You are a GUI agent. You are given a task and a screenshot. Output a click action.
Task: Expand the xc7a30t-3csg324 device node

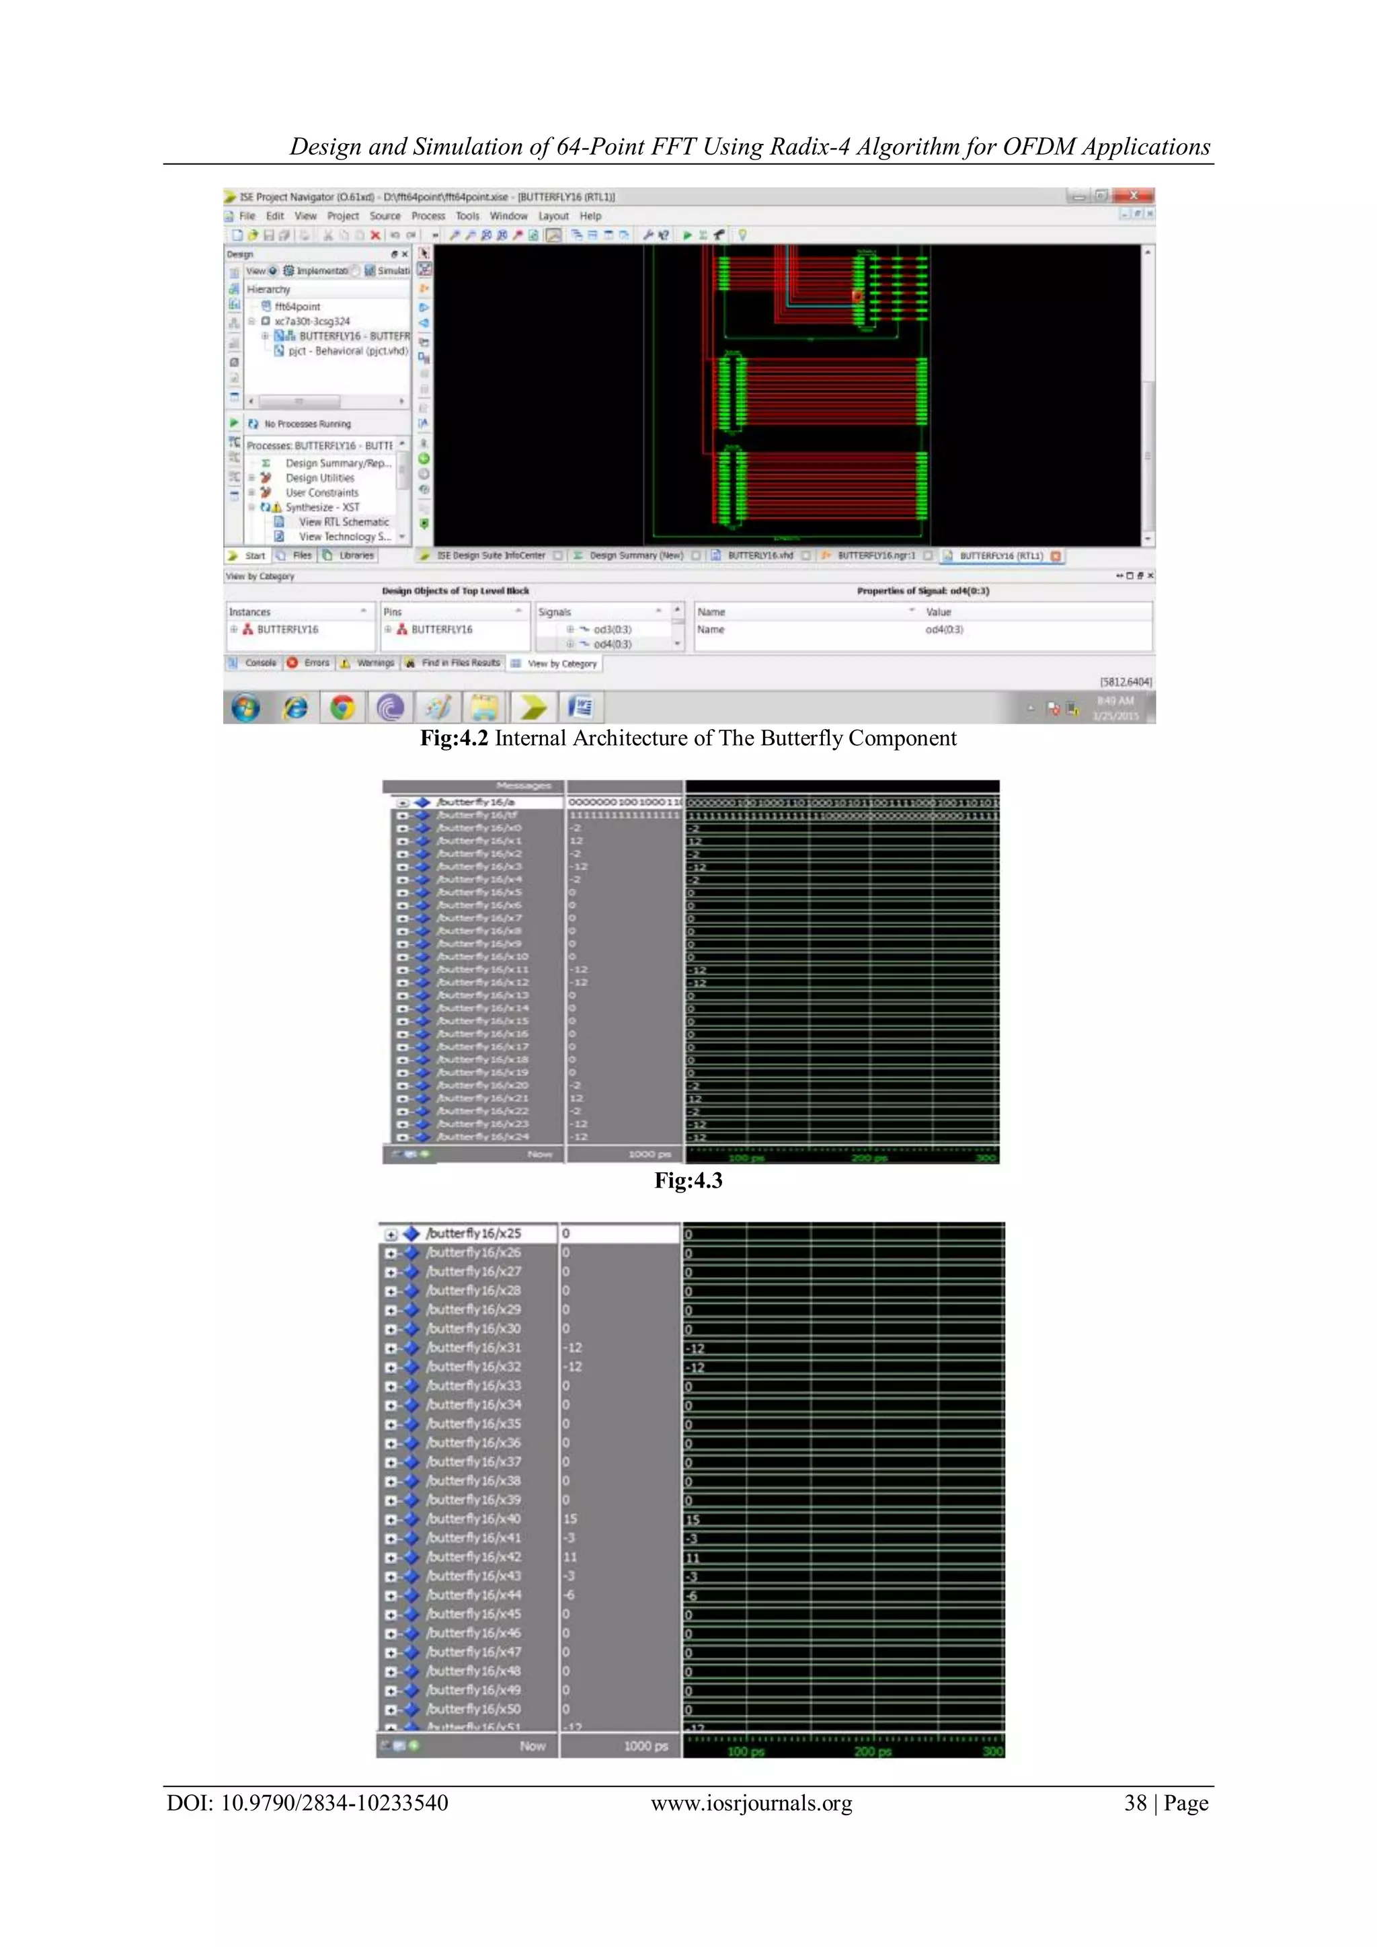[x=252, y=321]
